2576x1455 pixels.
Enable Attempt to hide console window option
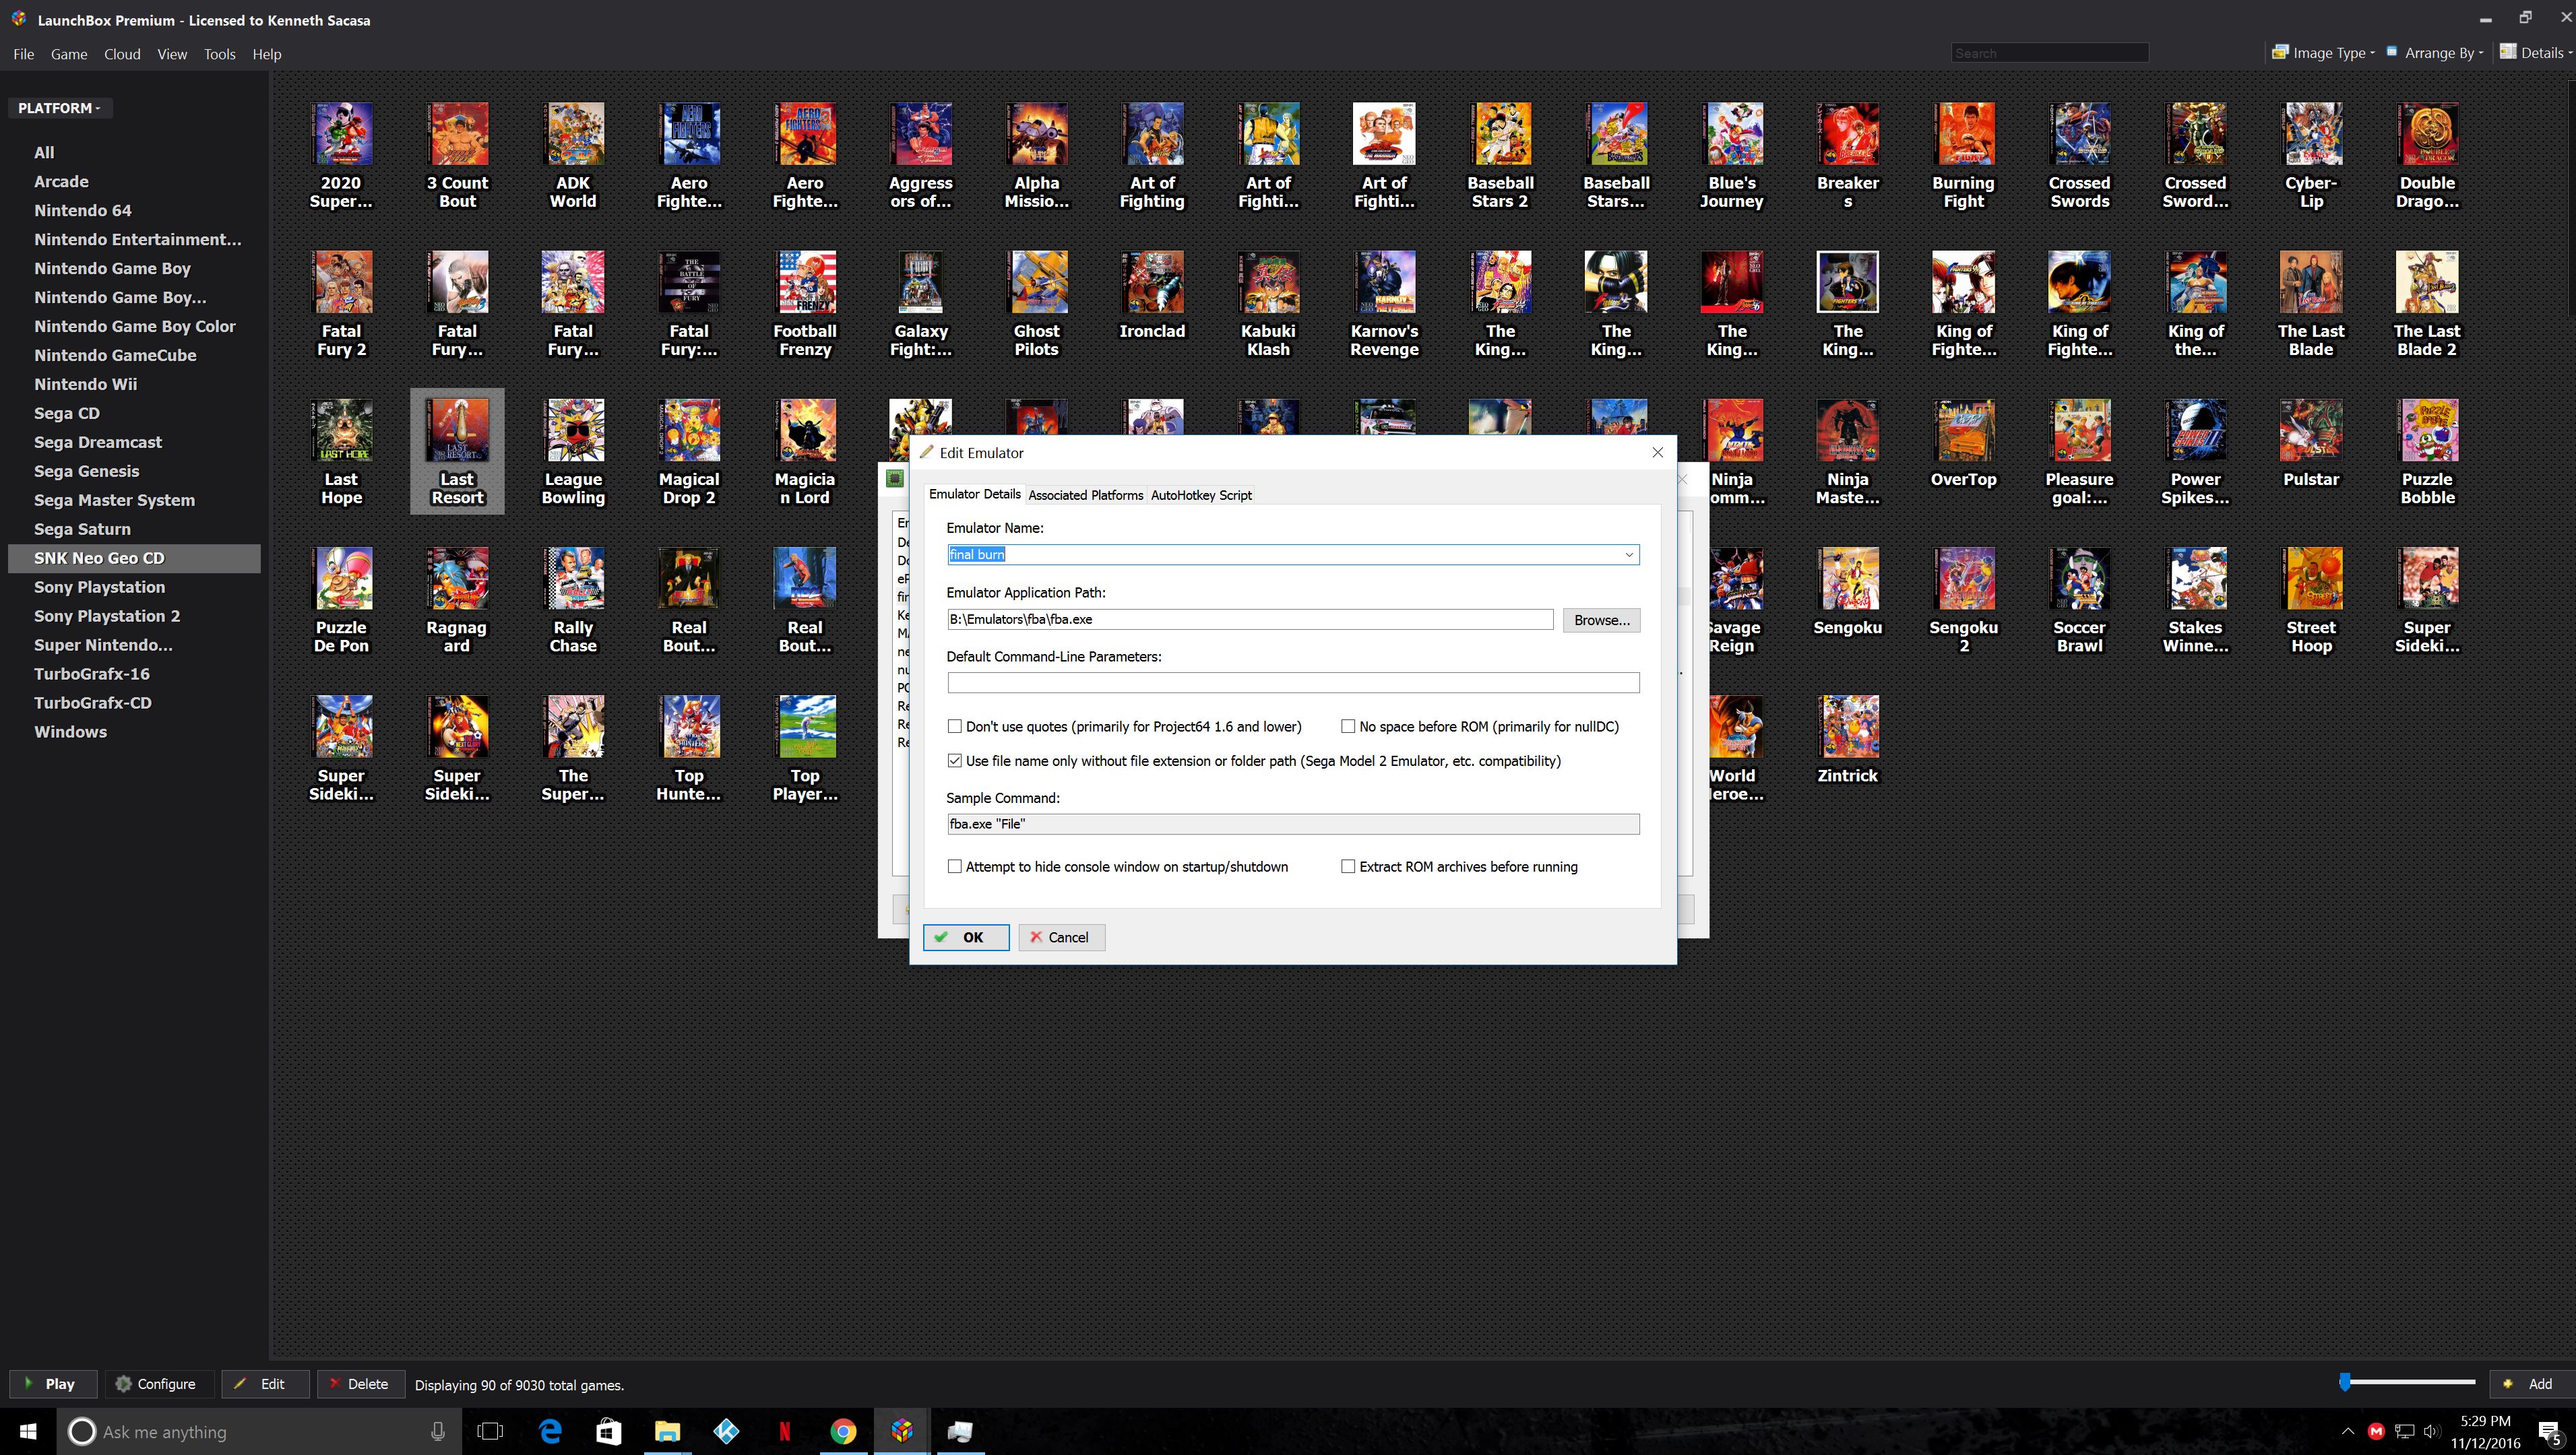(955, 867)
